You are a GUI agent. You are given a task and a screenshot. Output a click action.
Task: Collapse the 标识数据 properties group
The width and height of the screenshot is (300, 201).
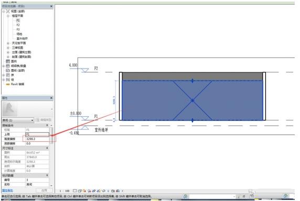pos(47,175)
